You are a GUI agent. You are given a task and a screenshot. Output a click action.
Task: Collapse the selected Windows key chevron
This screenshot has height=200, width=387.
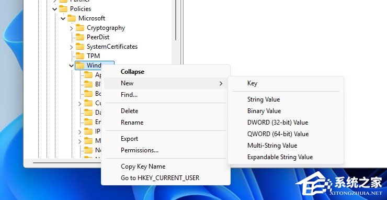pyautogui.click(x=71, y=65)
